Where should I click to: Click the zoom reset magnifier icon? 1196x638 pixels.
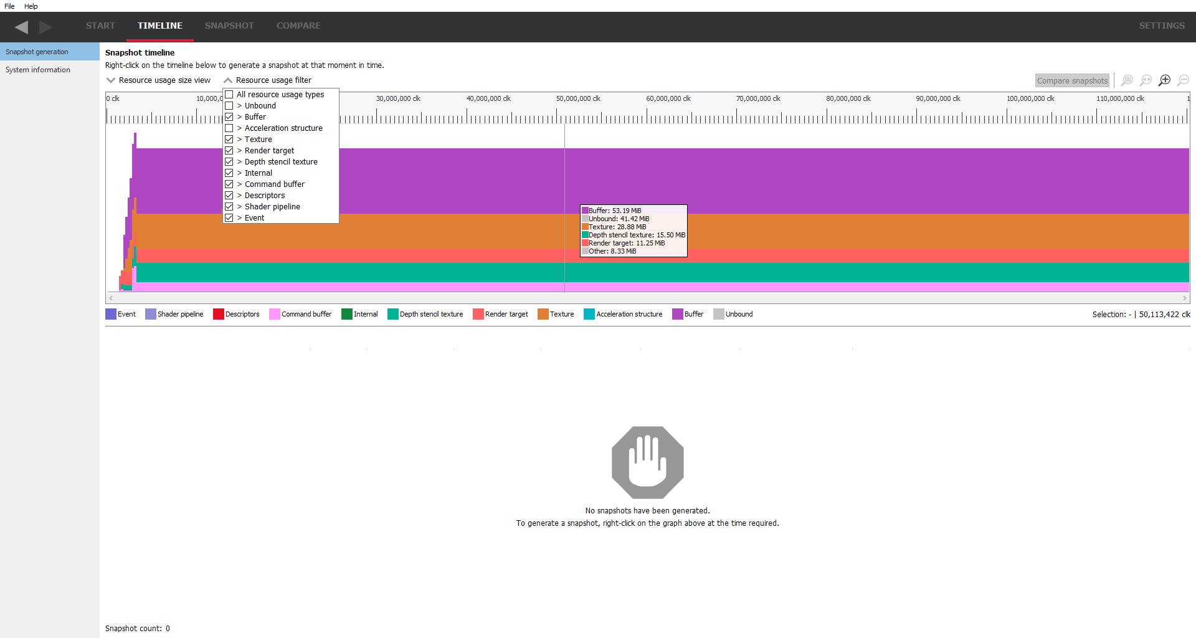[x=1146, y=80]
